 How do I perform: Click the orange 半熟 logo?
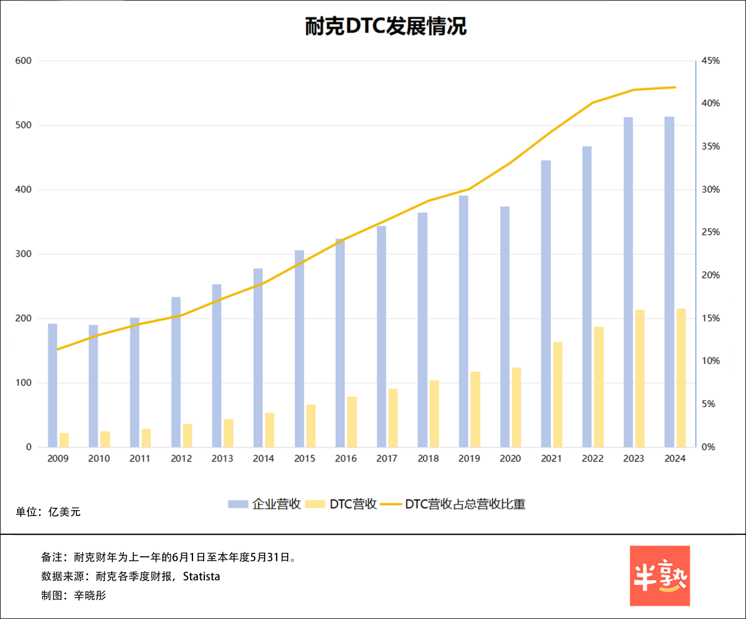[x=660, y=576]
